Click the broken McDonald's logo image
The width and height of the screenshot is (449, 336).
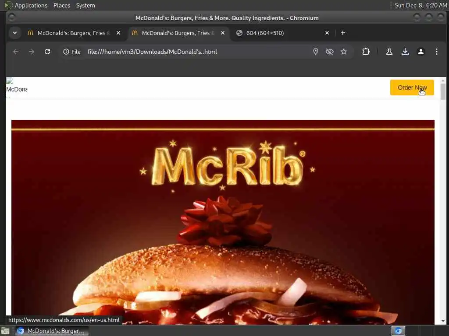17,87
